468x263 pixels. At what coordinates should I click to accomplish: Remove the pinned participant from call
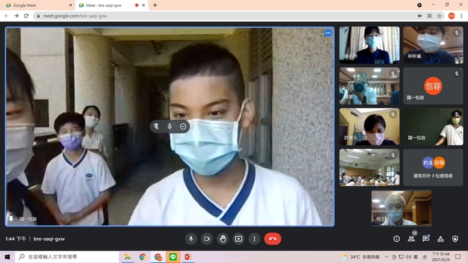click(183, 126)
